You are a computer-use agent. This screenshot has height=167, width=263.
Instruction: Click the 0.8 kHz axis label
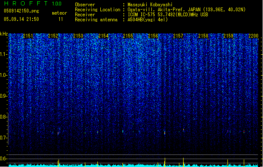[x=4, y=117]
